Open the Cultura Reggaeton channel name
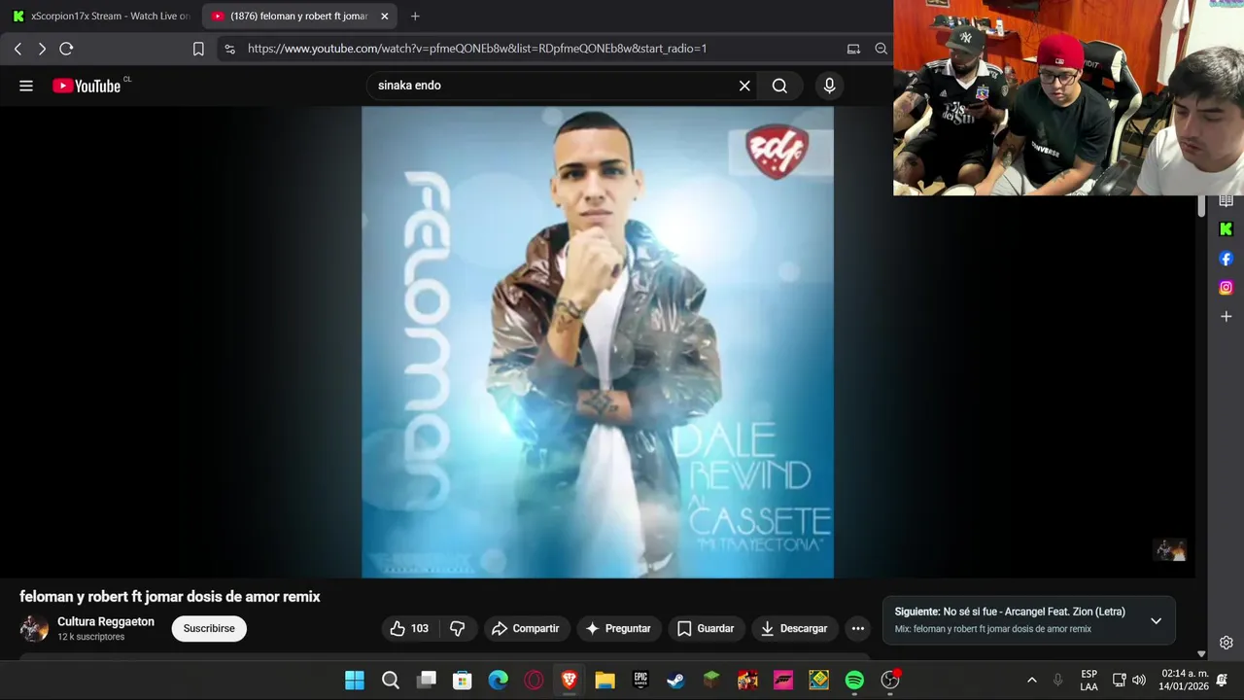Image resolution: width=1244 pixels, height=700 pixels. click(x=106, y=622)
